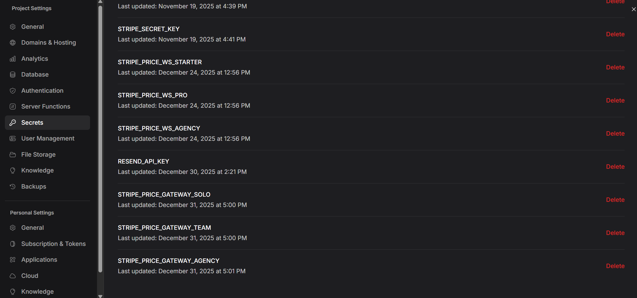This screenshot has width=637, height=298.
Task: Click the User Management icon
Action: coord(13,138)
